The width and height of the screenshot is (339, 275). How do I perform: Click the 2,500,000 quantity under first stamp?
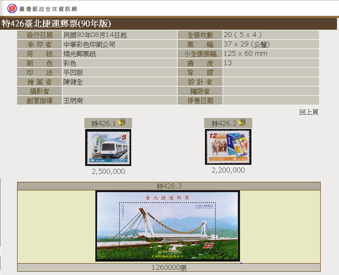point(108,172)
